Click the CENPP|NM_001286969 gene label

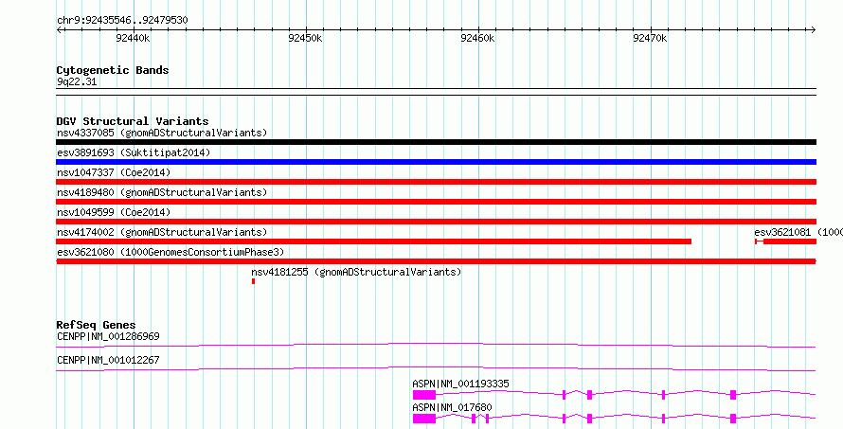108,336
